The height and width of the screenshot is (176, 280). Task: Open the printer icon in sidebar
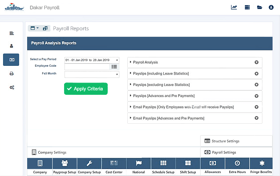[x=11, y=74]
